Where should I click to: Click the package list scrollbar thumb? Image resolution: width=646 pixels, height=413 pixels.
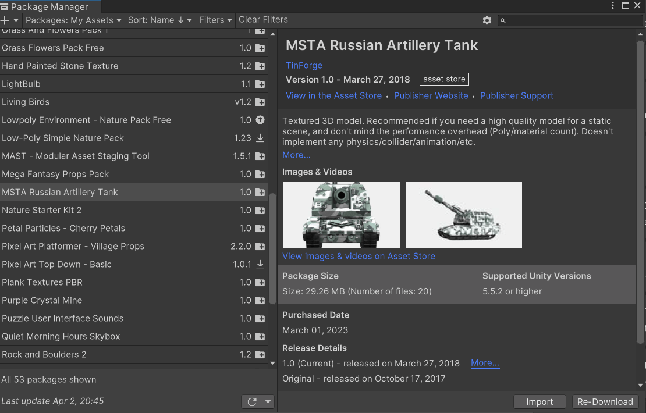[x=272, y=249]
